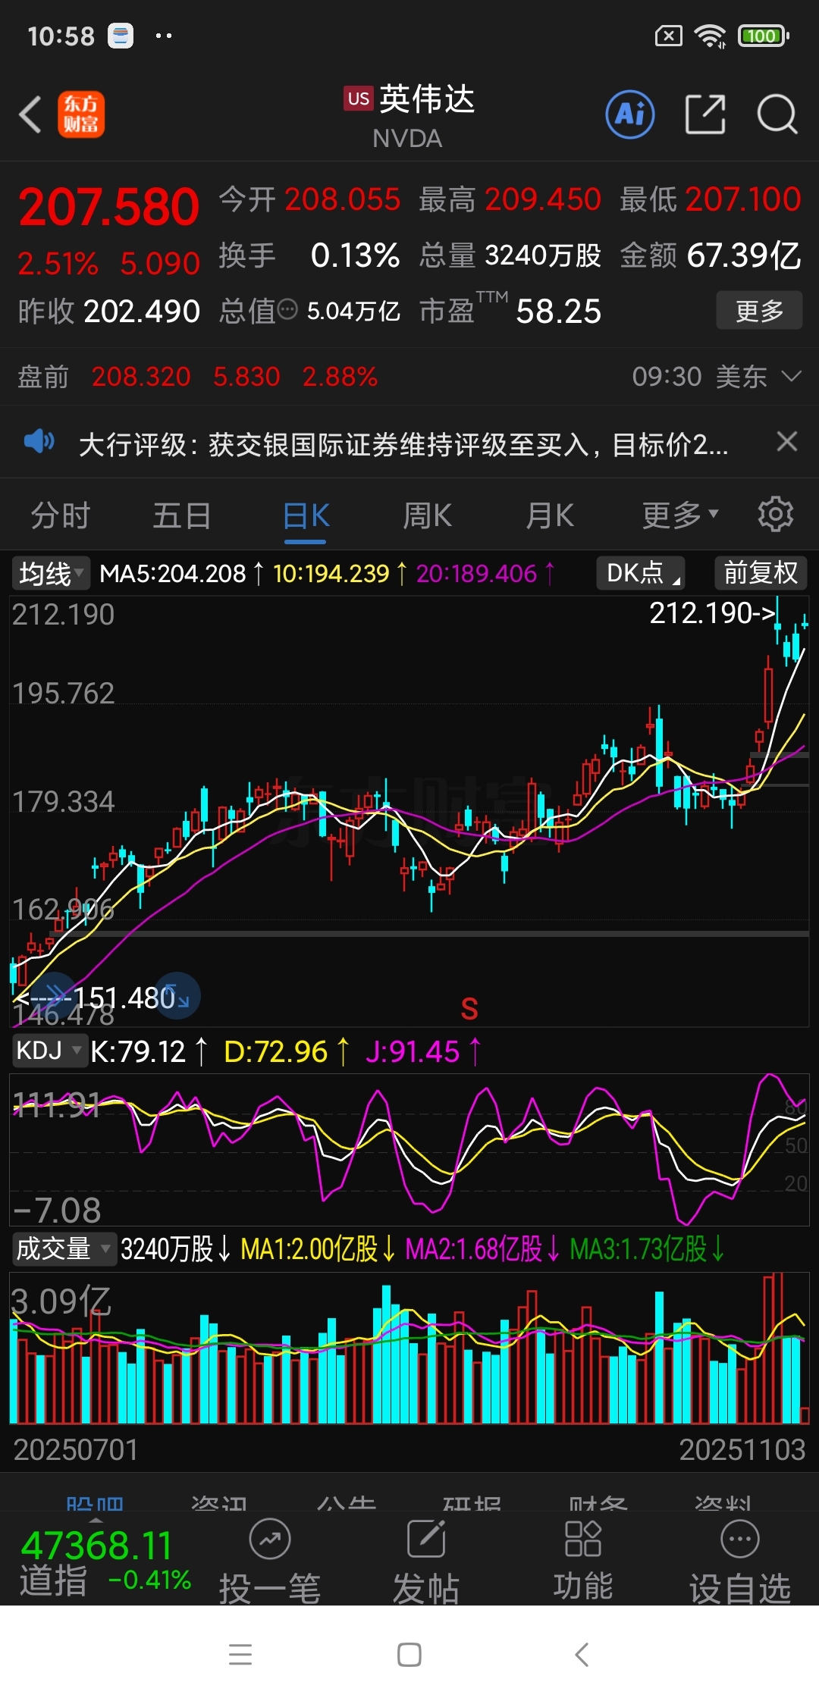
Task: Tap 更多 quote details button
Action: click(x=759, y=310)
